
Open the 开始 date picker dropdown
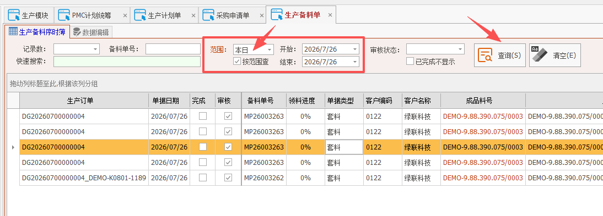pyautogui.click(x=354, y=49)
